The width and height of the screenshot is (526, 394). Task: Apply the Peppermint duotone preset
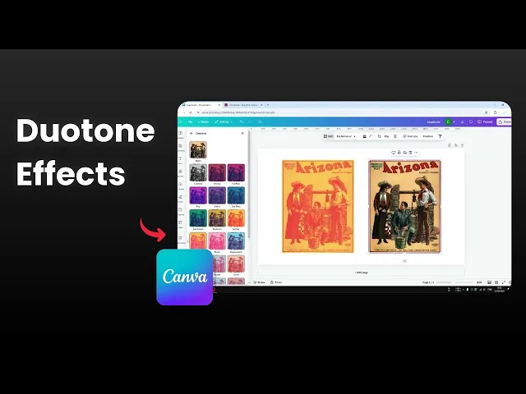tap(236, 241)
